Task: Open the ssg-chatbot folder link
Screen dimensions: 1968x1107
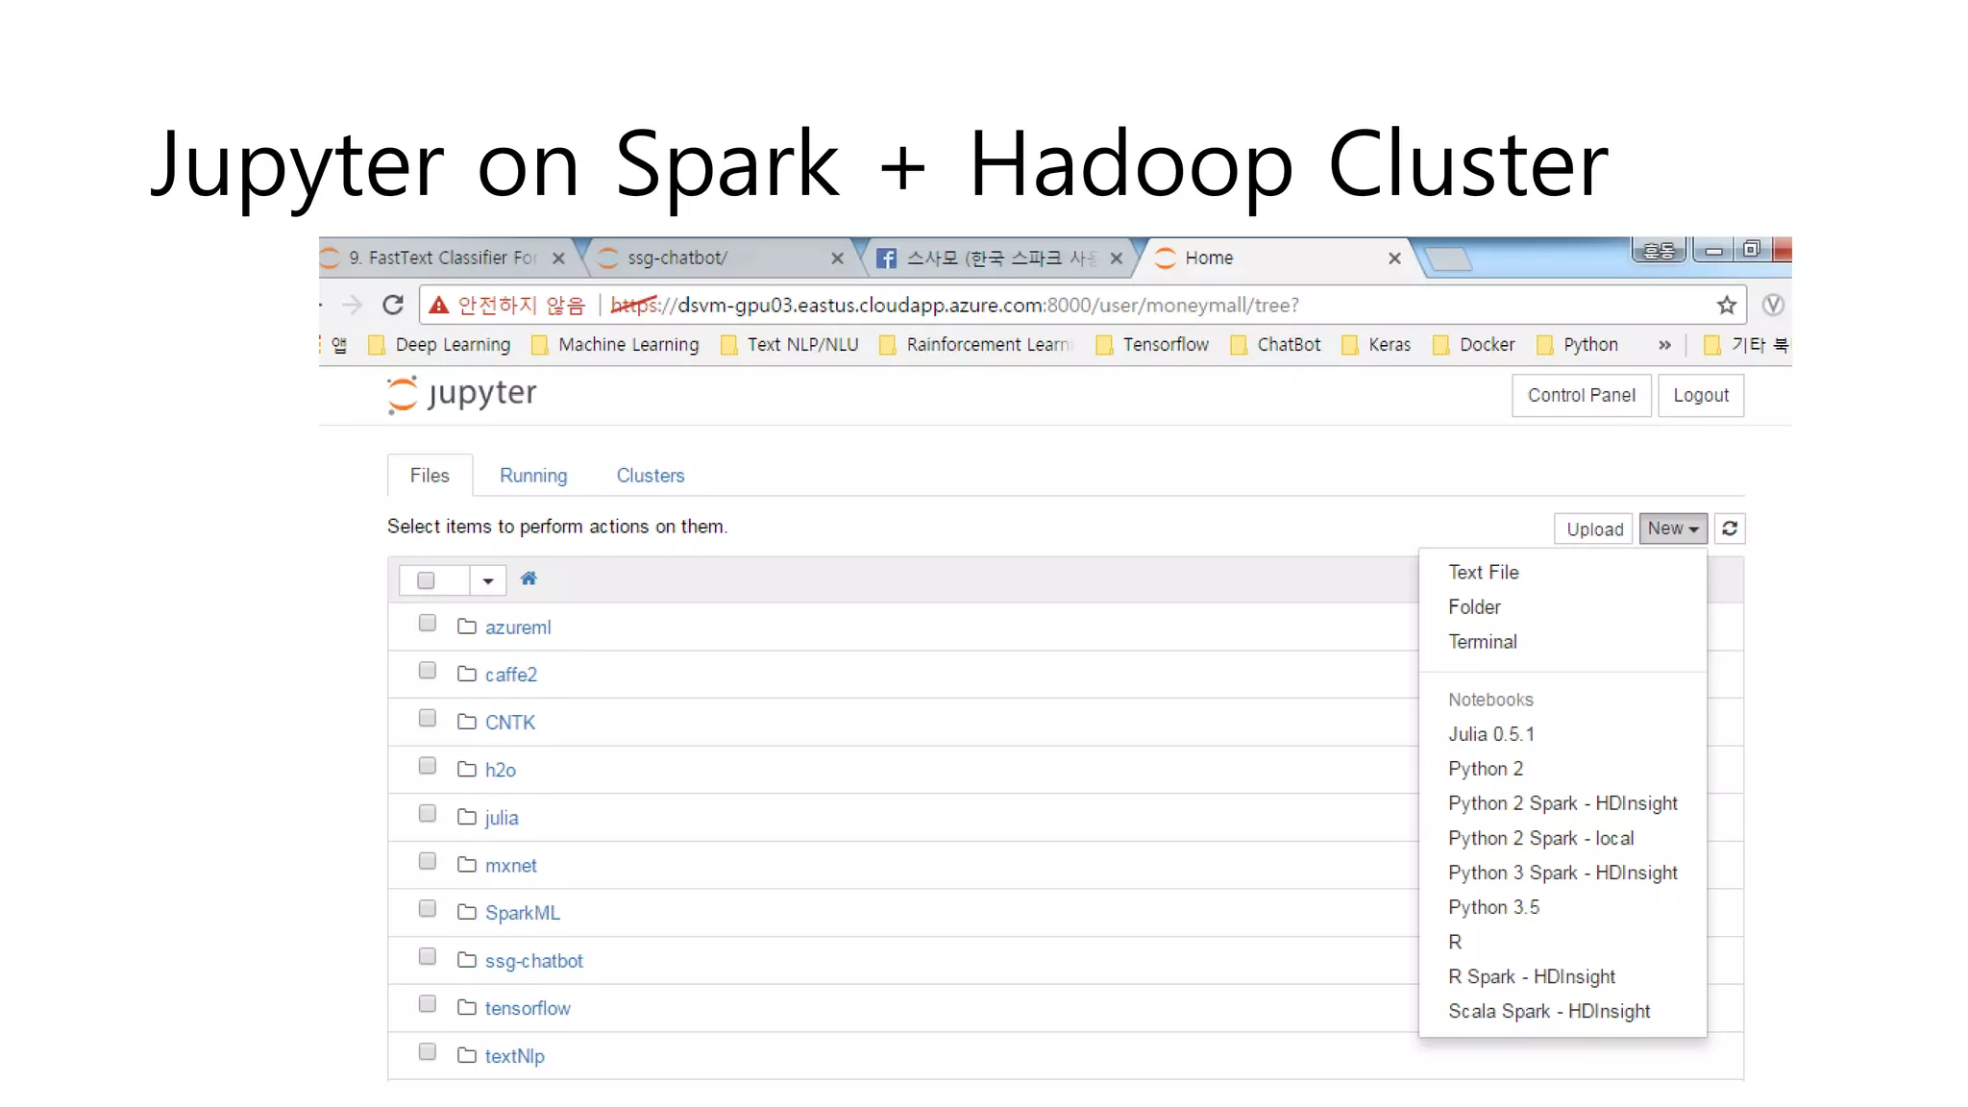Action: point(533,961)
